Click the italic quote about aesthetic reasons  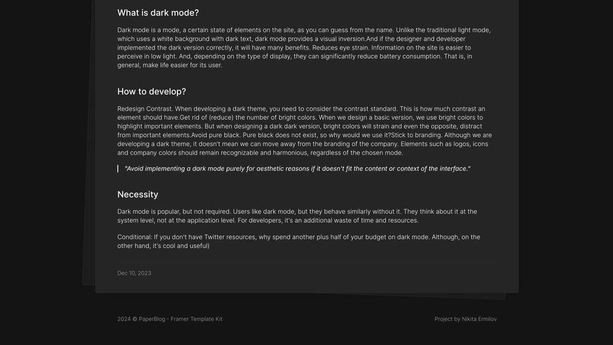(x=297, y=169)
